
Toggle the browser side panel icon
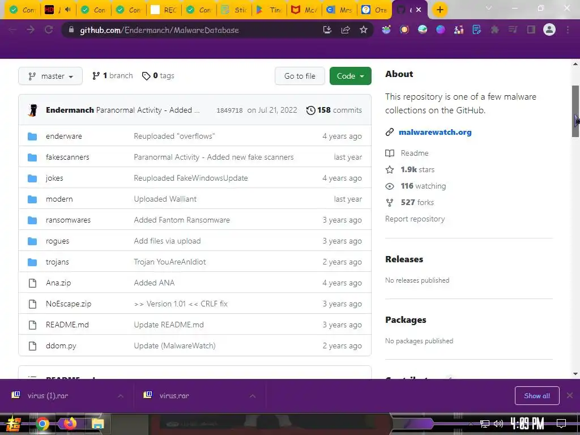531,29
